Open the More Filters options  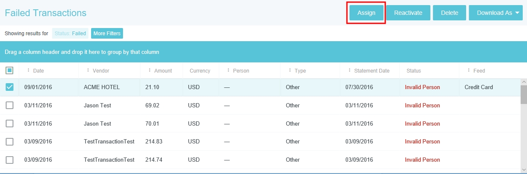pos(107,34)
